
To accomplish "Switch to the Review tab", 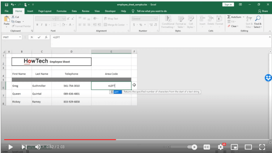I will click(85, 11).
